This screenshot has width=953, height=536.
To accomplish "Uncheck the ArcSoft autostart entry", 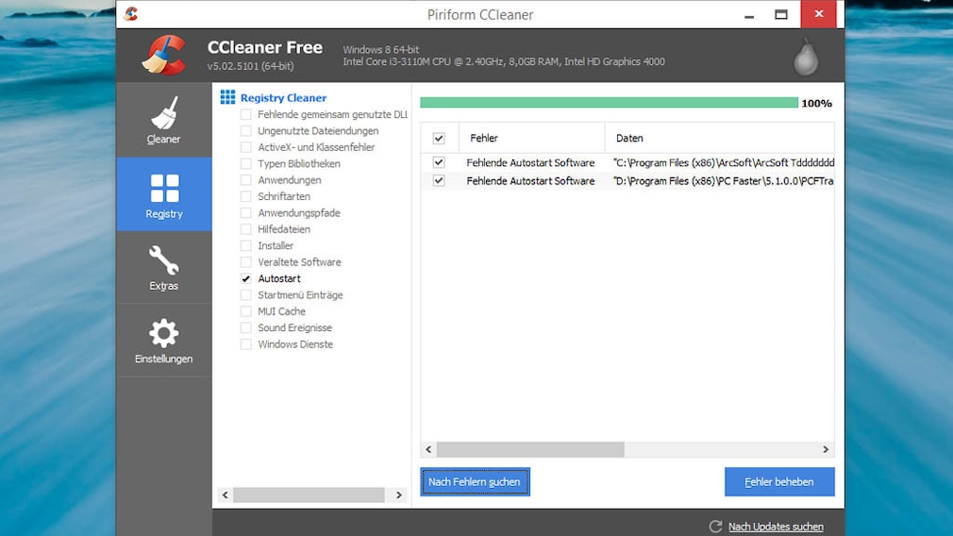I will [x=439, y=162].
